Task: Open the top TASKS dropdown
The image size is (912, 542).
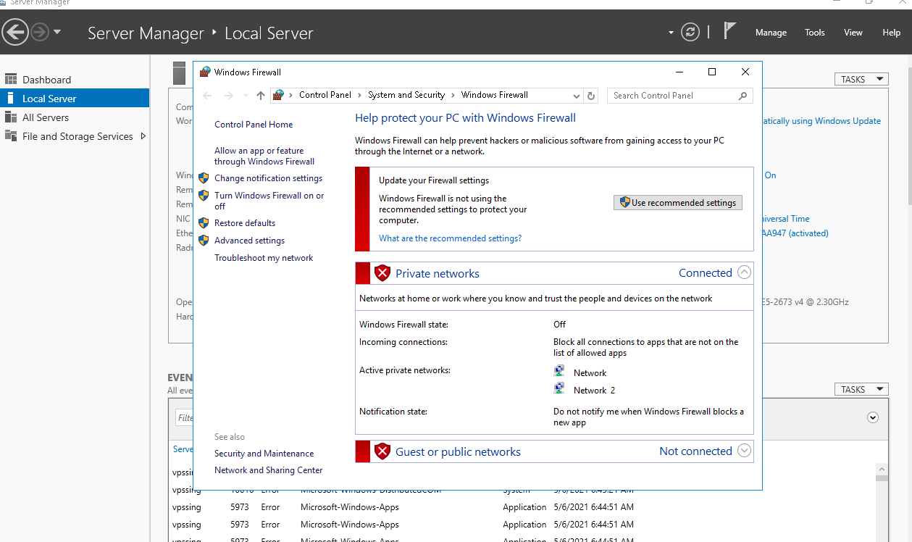Action: click(x=861, y=79)
